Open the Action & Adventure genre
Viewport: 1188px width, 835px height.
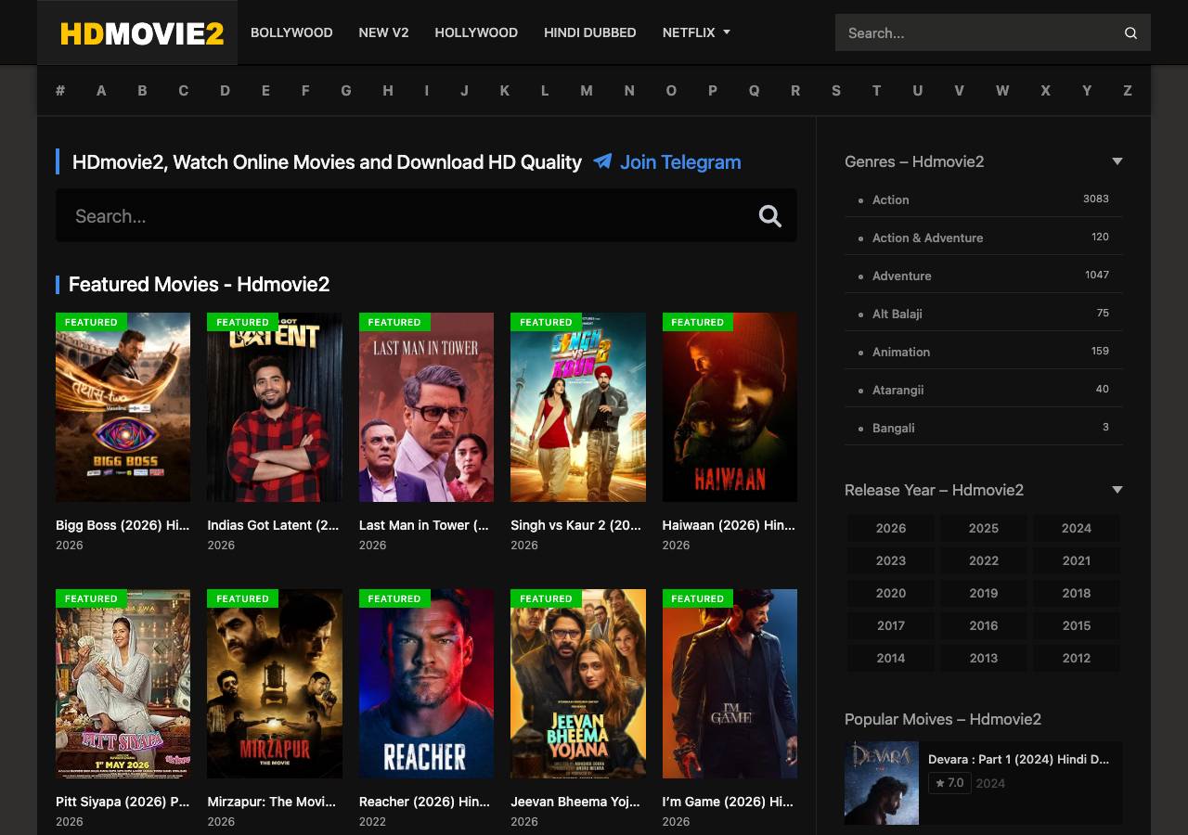point(927,238)
